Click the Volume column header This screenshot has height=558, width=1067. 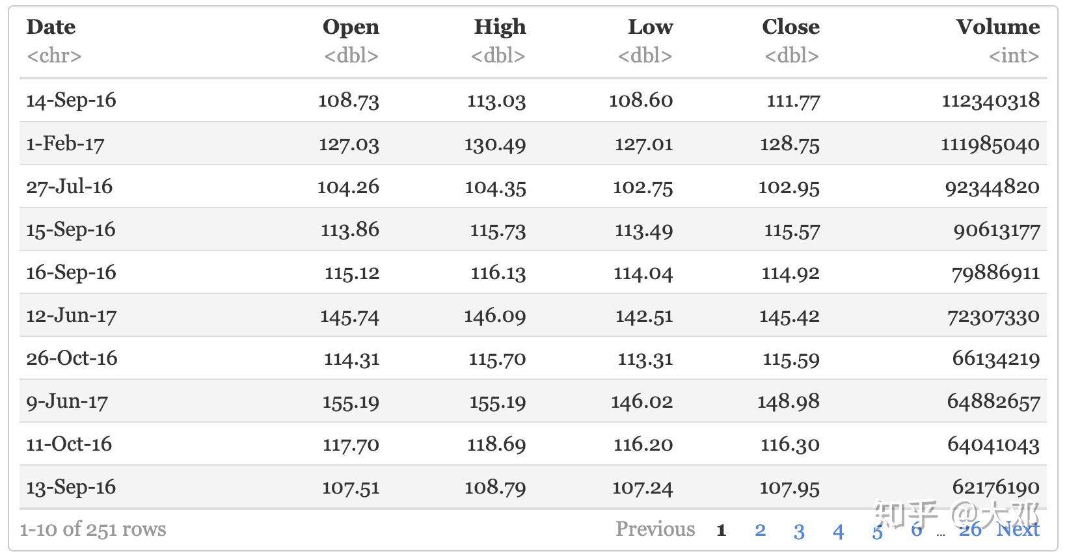997,27
